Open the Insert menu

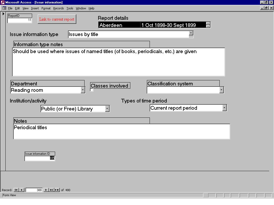[x=35, y=8]
